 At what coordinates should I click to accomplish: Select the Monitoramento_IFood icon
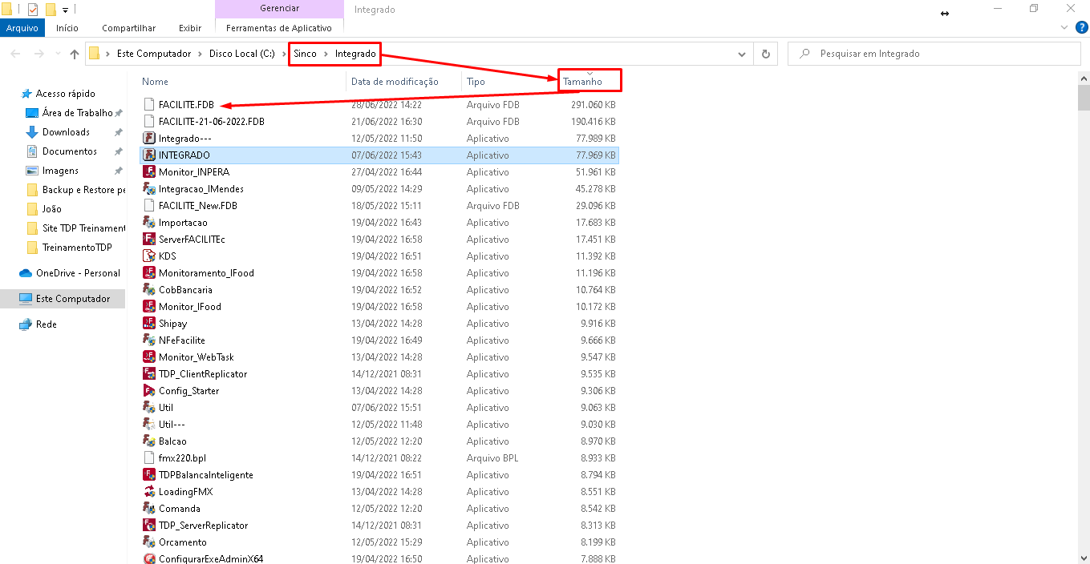pyautogui.click(x=148, y=272)
